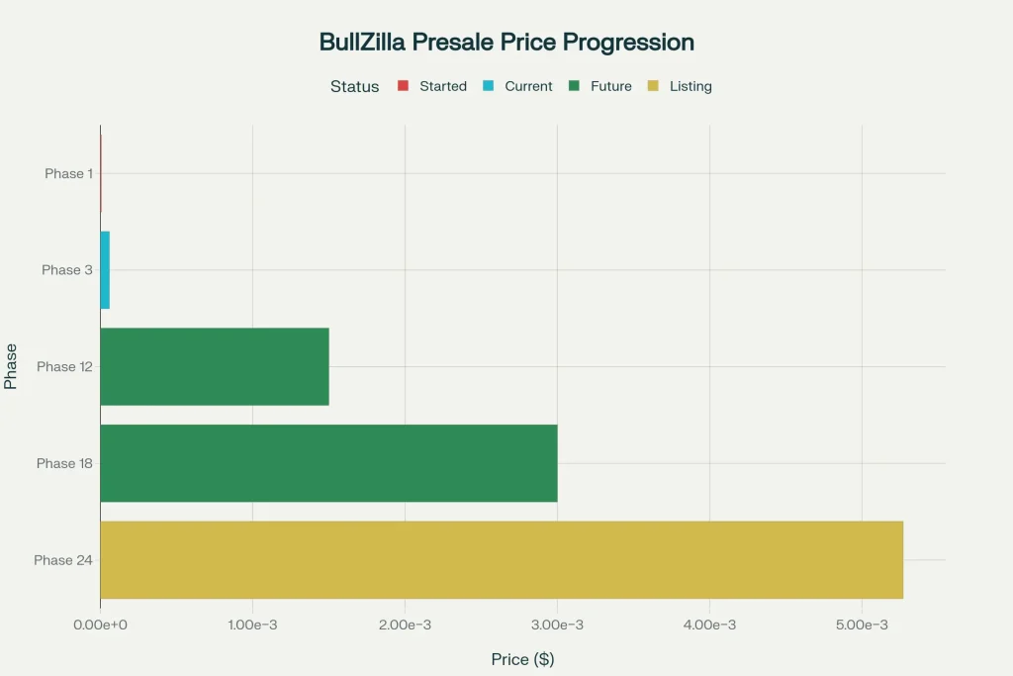The width and height of the screenshot is (1013, 676).
Task: Click the Phase 24 y-axis label
Action: click(x=63, y=560)
